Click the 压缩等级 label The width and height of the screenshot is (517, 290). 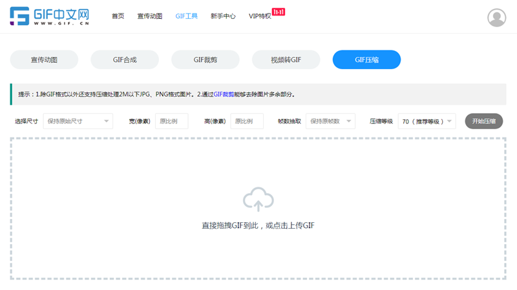coord(381,121)
